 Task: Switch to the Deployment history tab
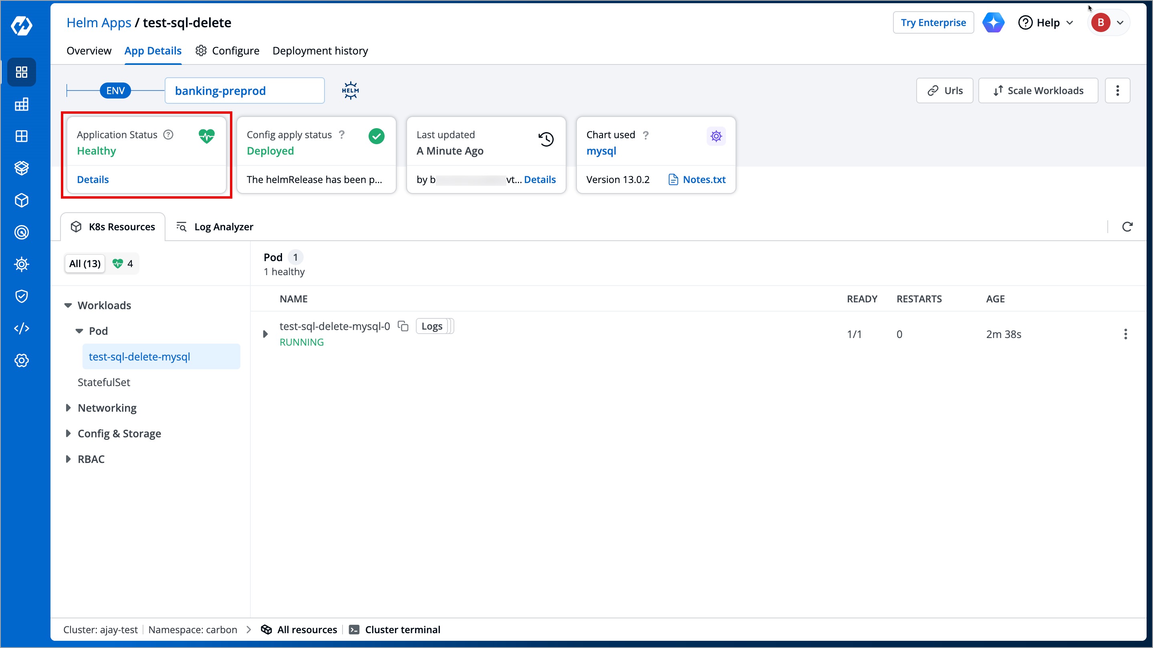320,50
